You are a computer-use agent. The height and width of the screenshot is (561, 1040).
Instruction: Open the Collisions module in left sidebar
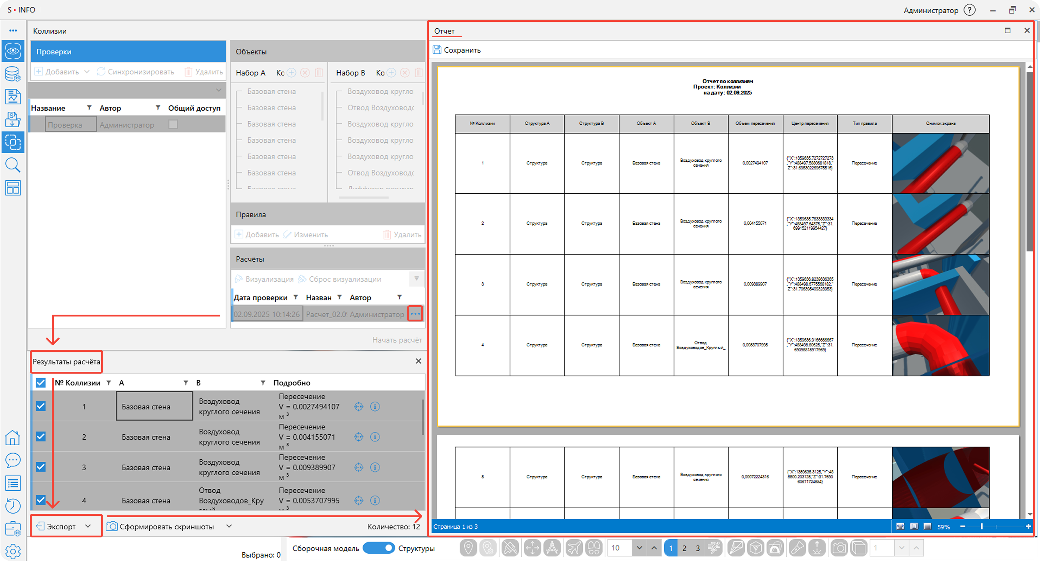click(x=13, y=142)
